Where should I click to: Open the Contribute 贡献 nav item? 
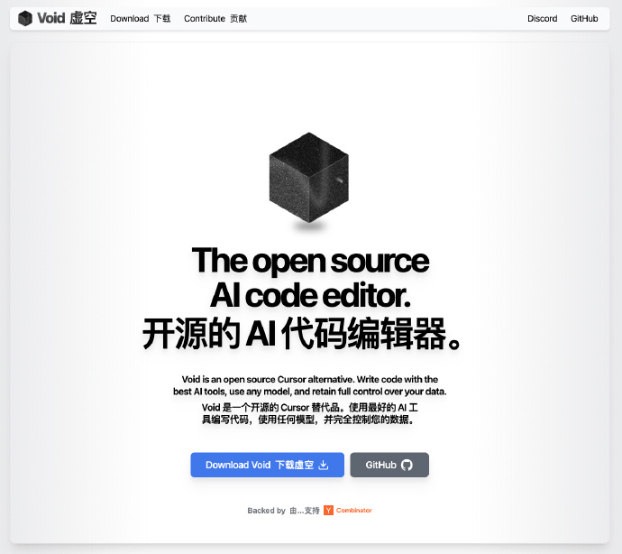pos(215,19)
